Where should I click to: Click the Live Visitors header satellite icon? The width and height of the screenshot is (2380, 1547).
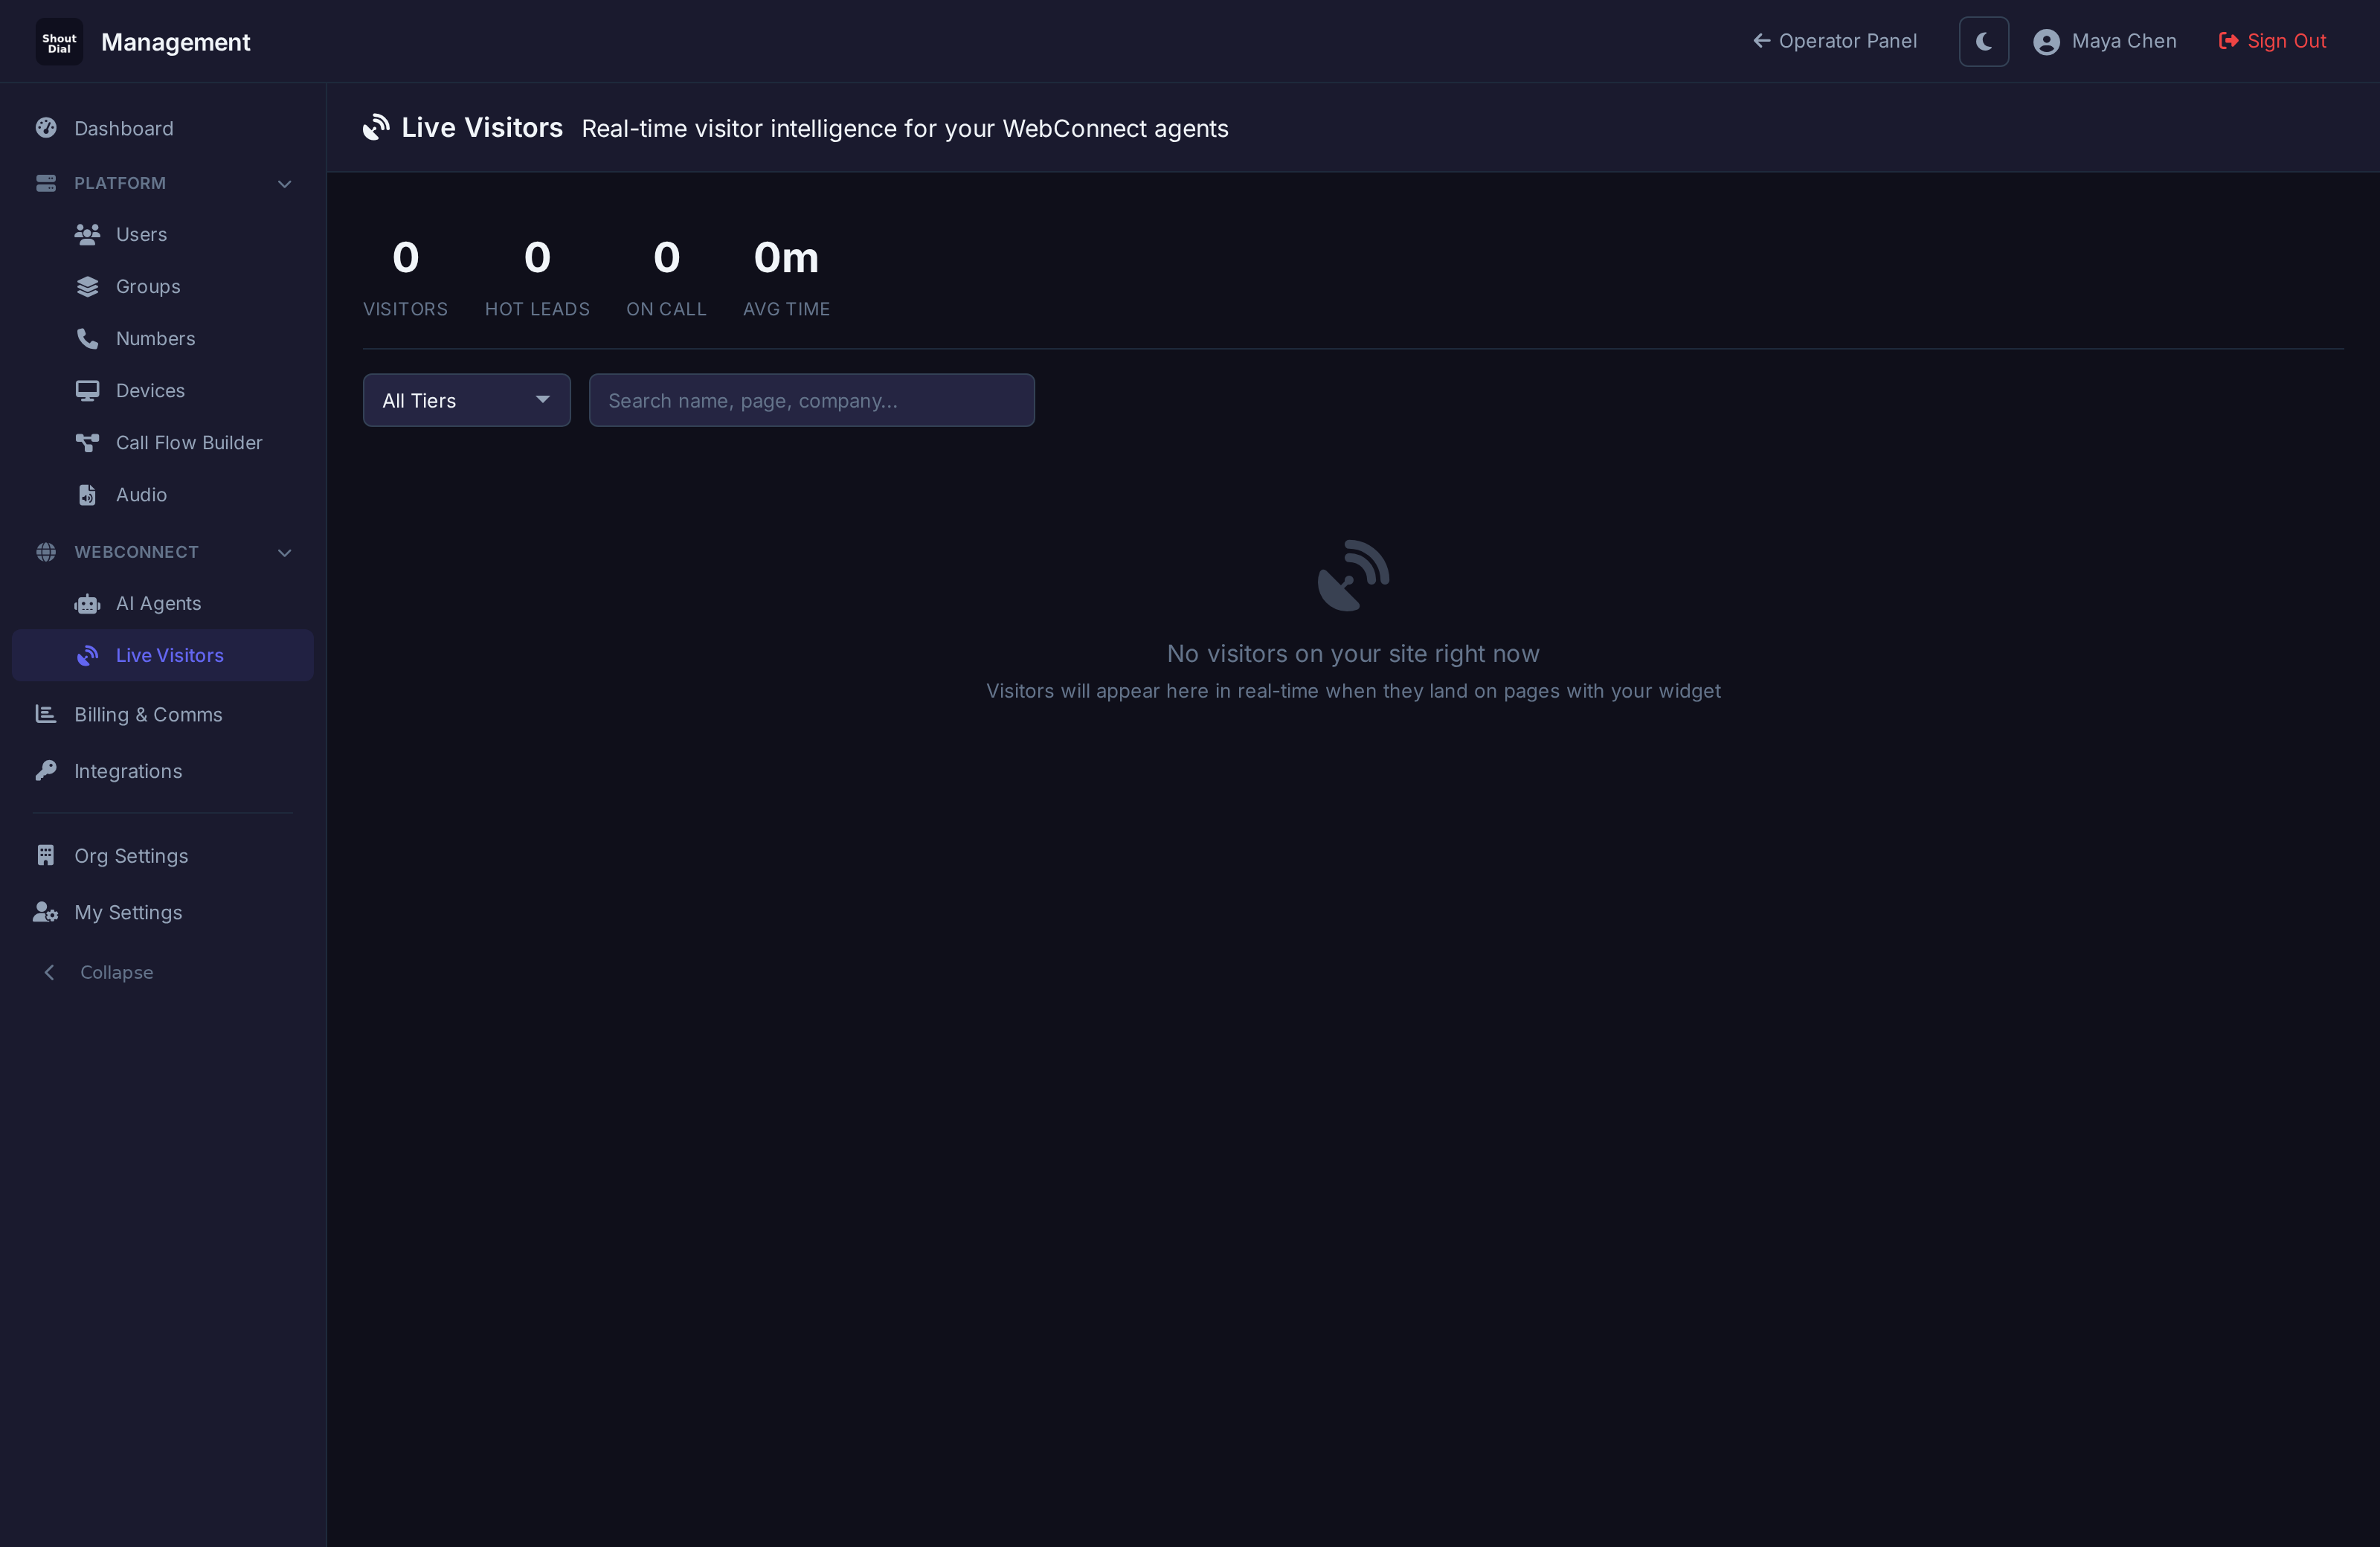pyautogui.click(x=376, y=128)
